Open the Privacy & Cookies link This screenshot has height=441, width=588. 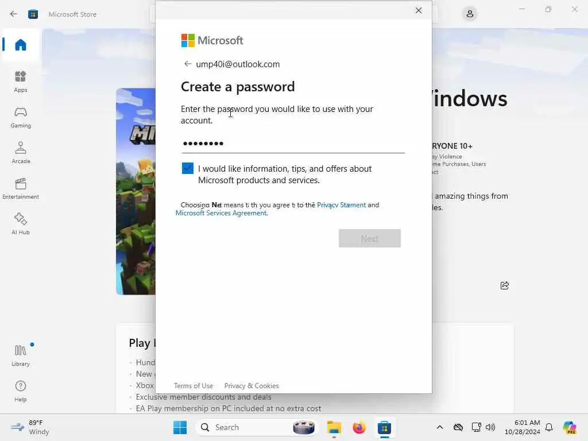click(252, 385)
